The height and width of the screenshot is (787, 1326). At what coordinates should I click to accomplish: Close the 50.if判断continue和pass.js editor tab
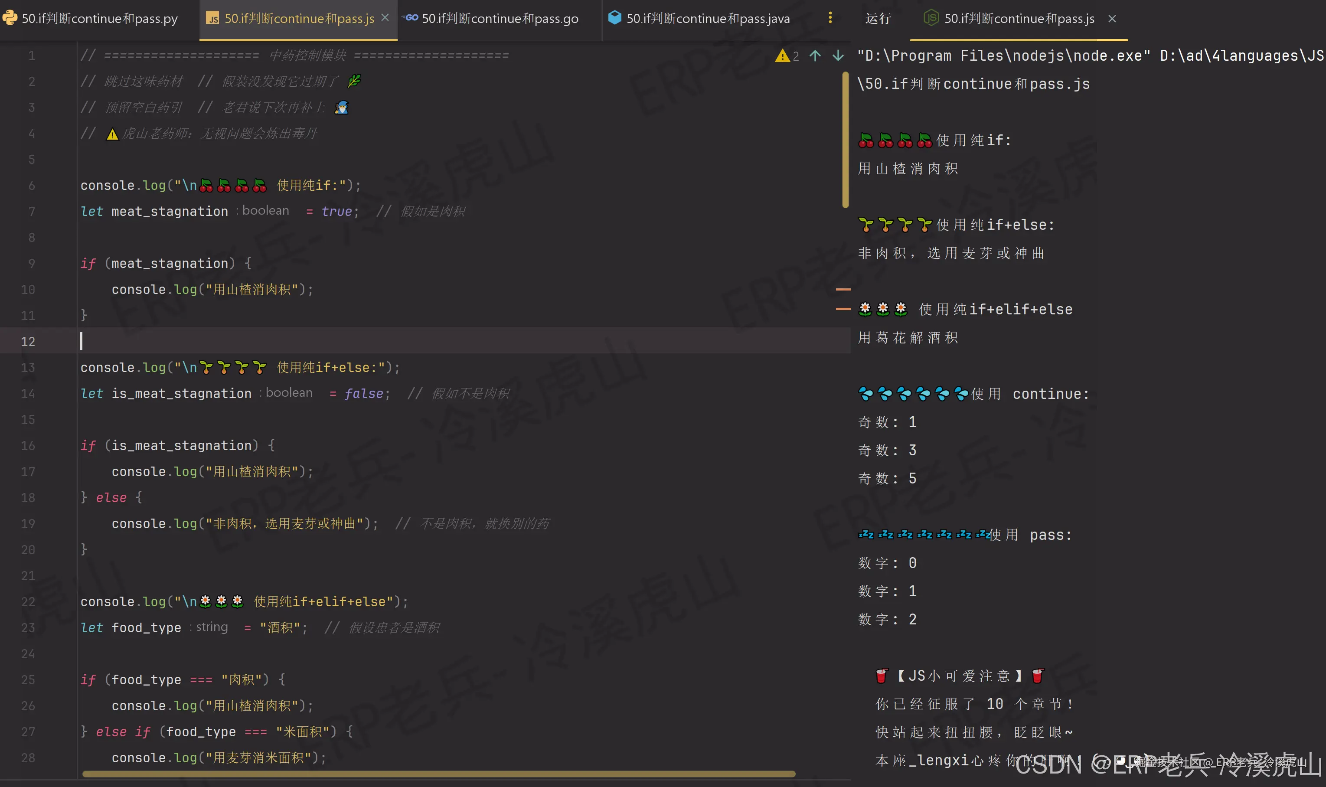[385, 18]
